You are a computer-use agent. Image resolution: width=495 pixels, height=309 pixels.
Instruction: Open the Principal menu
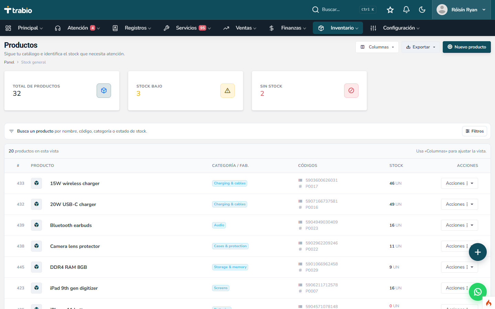pos(24,28)
